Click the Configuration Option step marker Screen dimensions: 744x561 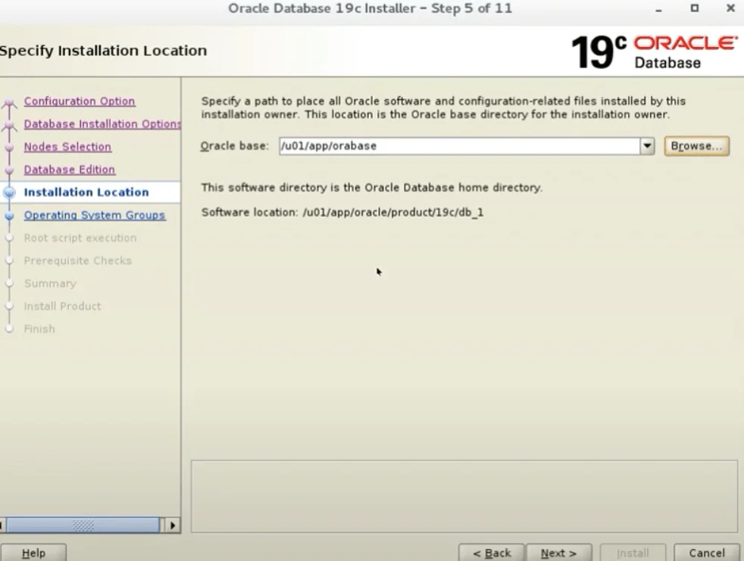[x=9, y=102]
